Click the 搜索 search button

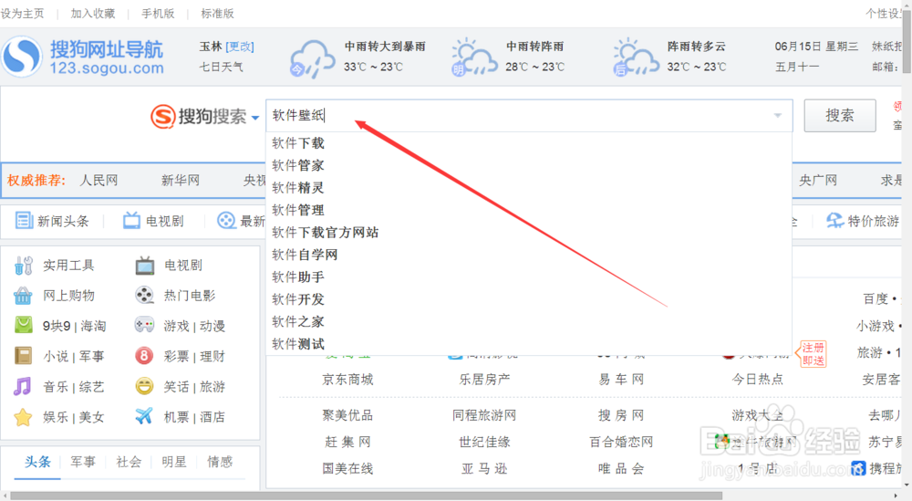coord(840,115)
